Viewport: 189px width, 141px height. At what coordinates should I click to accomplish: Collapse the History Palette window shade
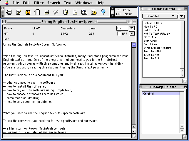(185, 87)
